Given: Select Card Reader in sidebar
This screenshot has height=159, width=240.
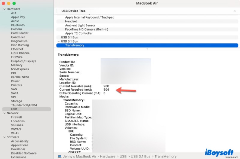Looking at the screenshot, I should click(20, 33).
